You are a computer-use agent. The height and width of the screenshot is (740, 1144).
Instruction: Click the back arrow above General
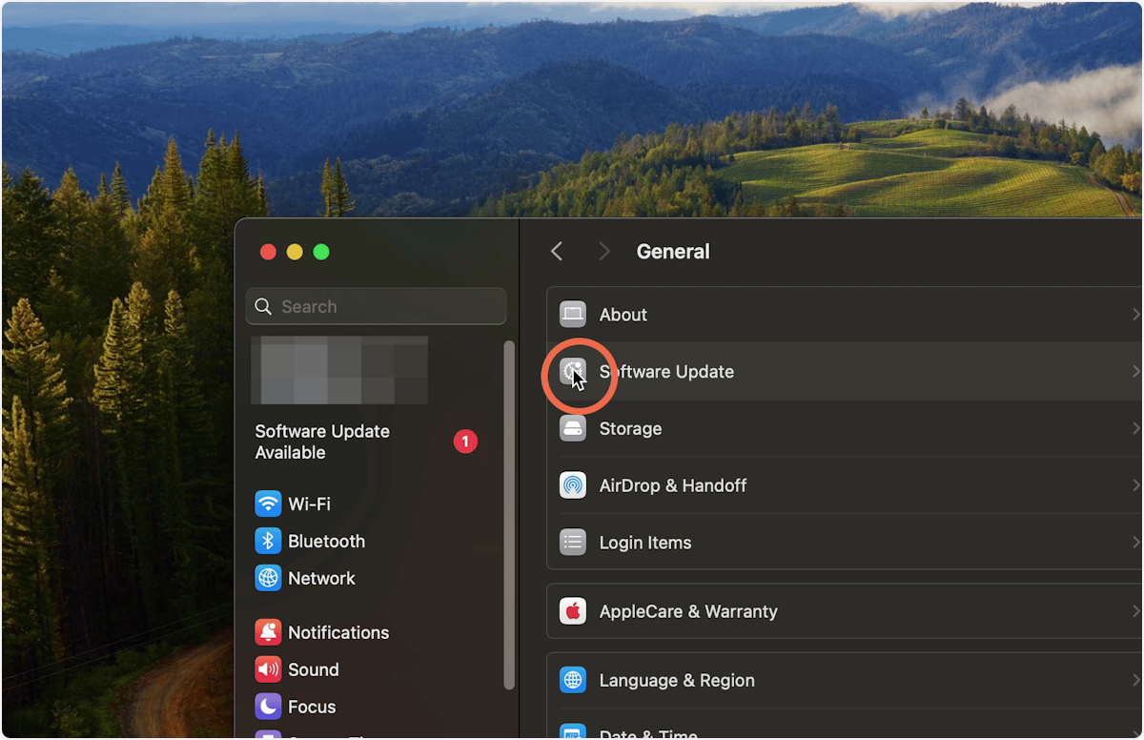[556, 251]
